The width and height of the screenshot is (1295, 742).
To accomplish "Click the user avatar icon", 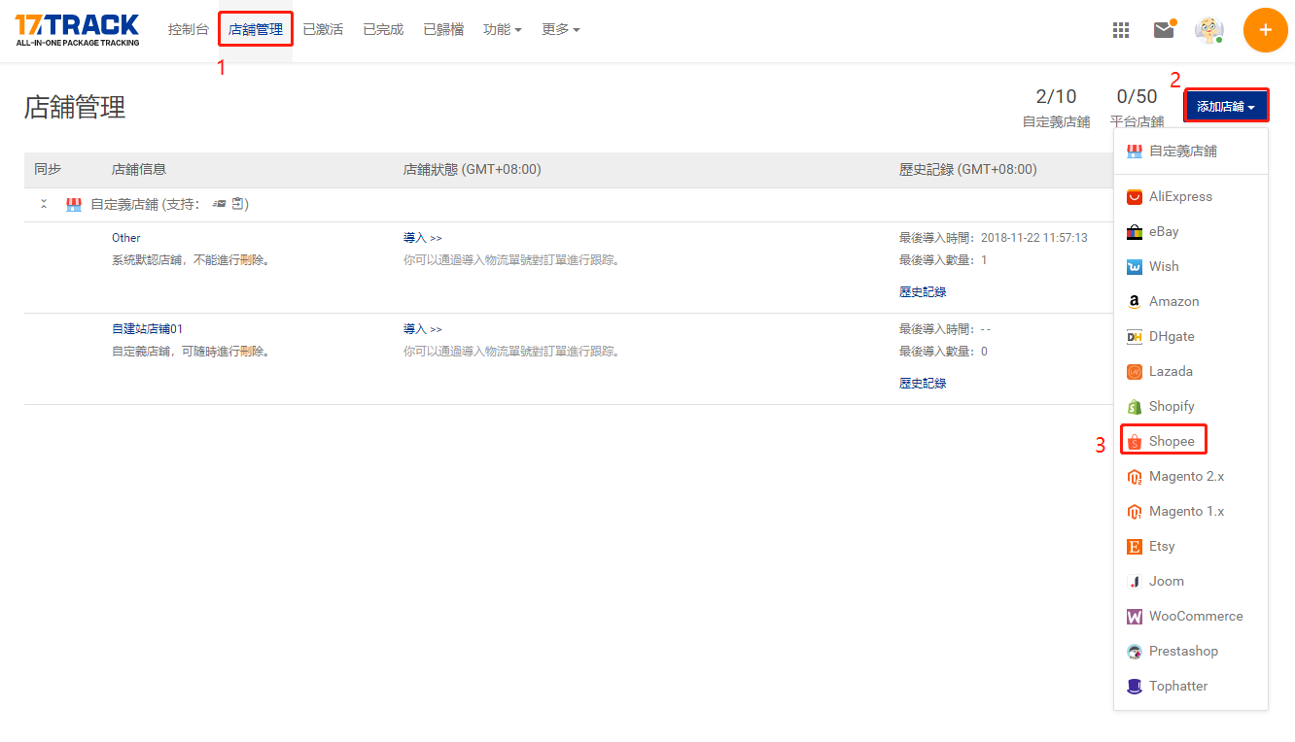I will tap(1208, 30).
